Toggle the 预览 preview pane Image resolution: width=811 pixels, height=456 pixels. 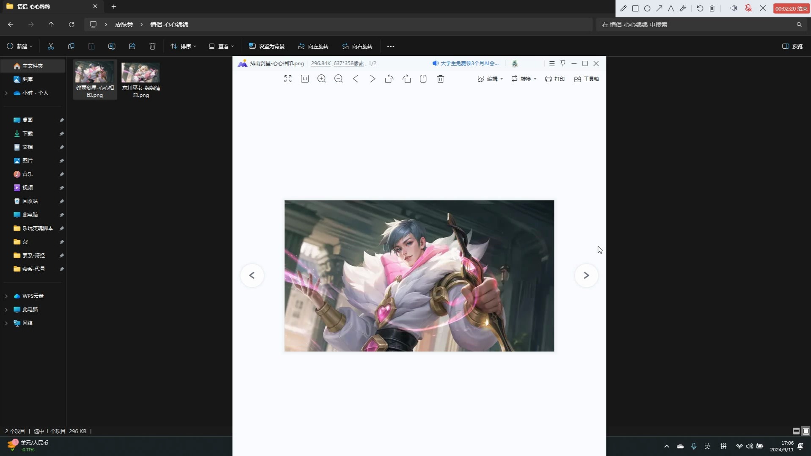coord(792,46)
